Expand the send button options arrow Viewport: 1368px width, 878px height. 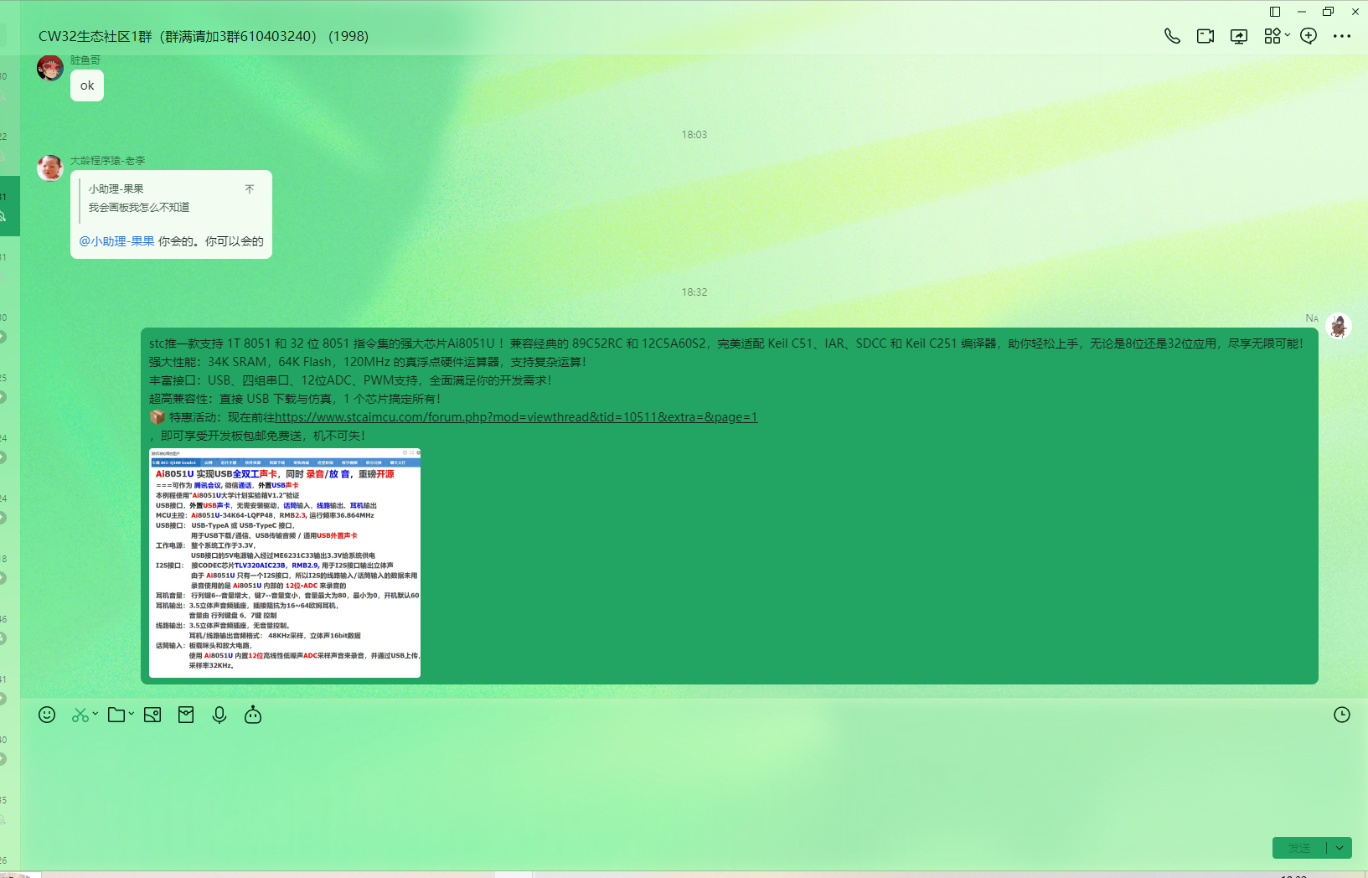click(x=1340, y=848)
